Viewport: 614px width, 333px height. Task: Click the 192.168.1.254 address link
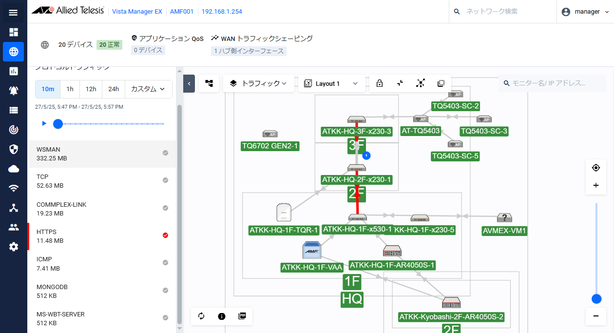click(x=222, y=12)
